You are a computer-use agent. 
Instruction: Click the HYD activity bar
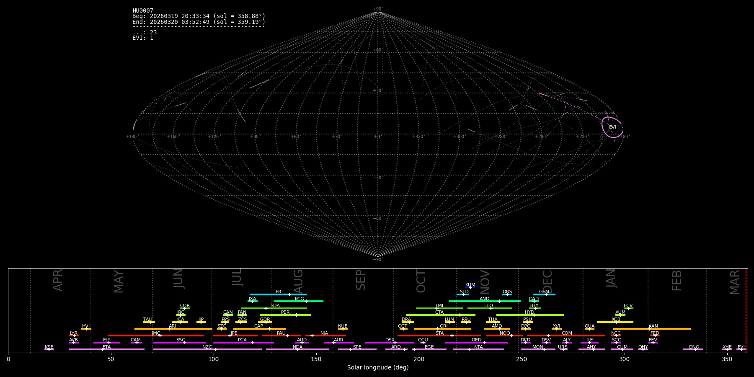point(530,315)
